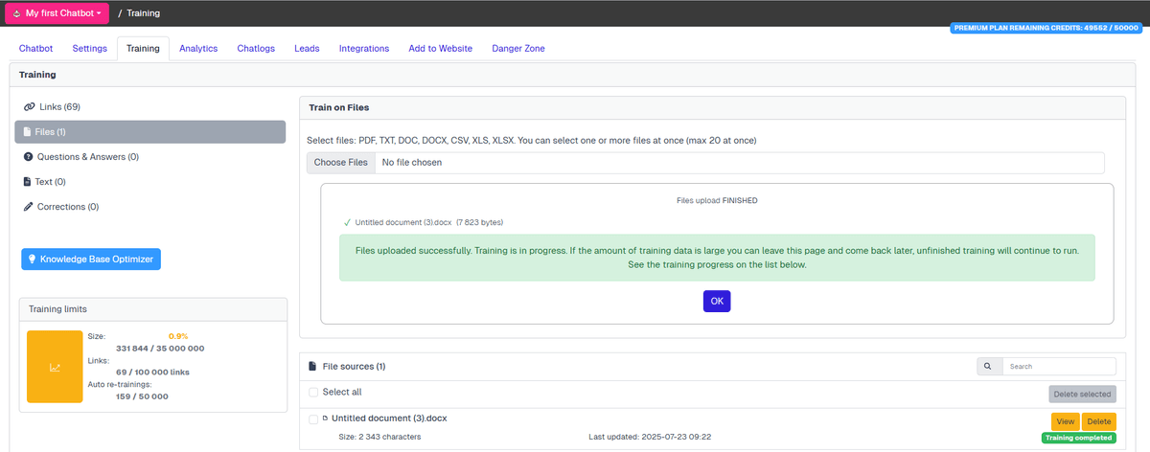Click the Choose Files button

pos(340,163)
